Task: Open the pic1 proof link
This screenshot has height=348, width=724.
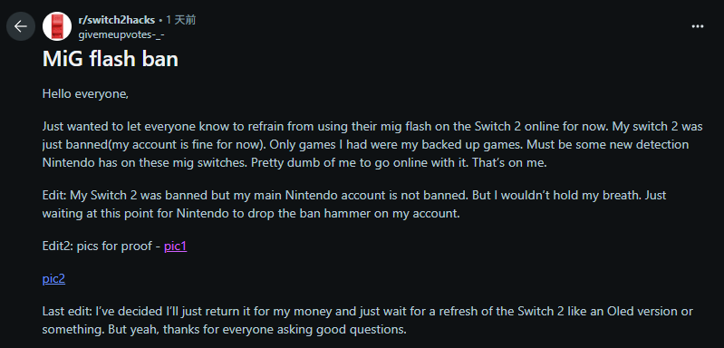Action: (x=176, y=246)
